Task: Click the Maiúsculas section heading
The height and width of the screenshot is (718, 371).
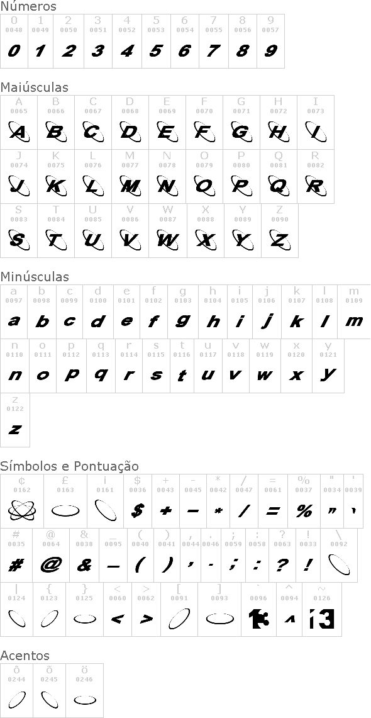Action: 35,87
